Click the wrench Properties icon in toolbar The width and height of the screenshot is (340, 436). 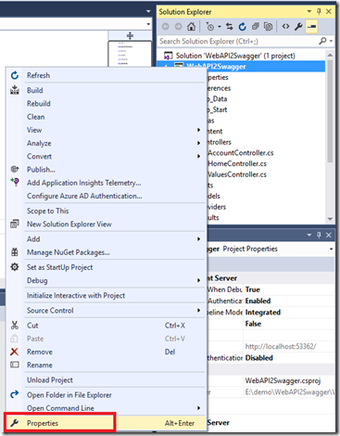coord(298,27)
